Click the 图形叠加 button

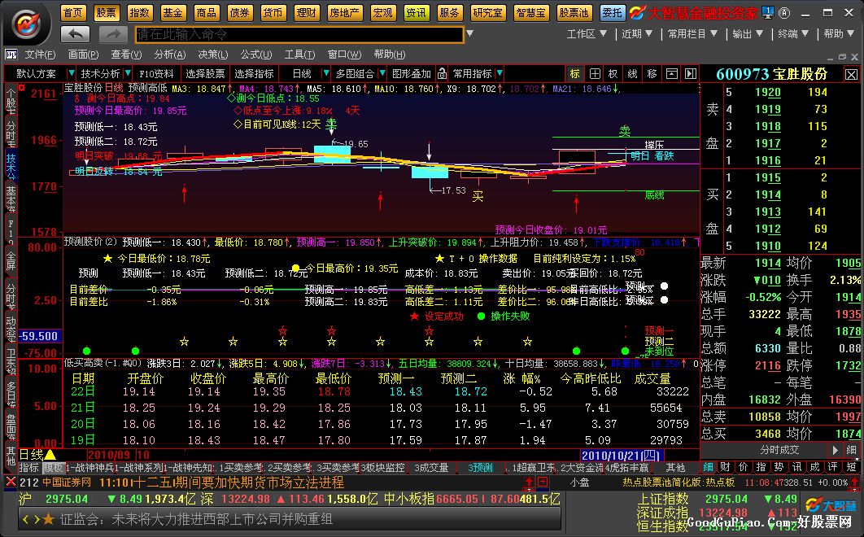coord(412,74)
